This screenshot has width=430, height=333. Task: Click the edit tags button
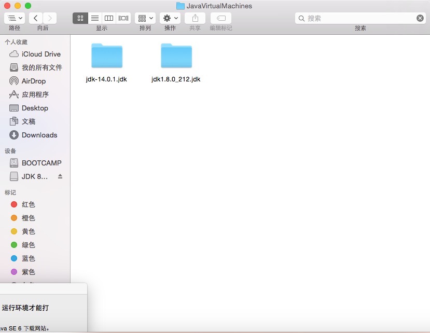click(221, 18)
